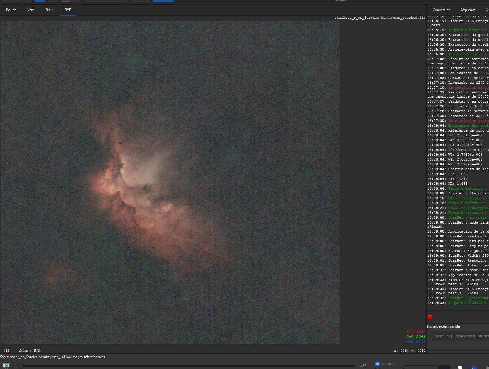Click the 'W1: 2.66283e-003' log line
489x369 pixels.
455,159
